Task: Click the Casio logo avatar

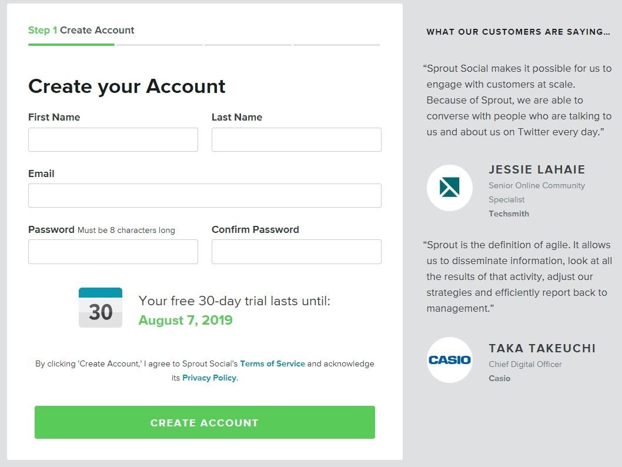Action: (x=450, y=360)
